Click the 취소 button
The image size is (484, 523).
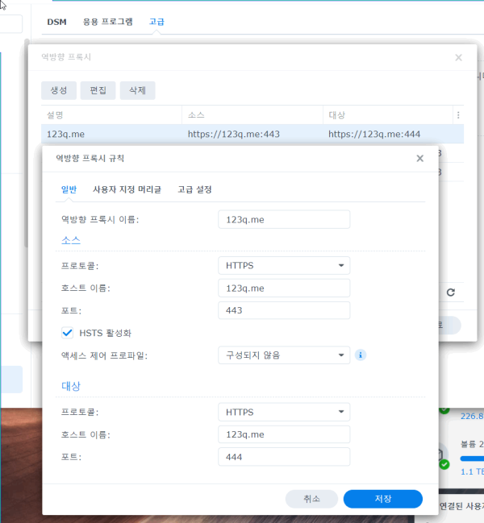[x=311, y=499]
